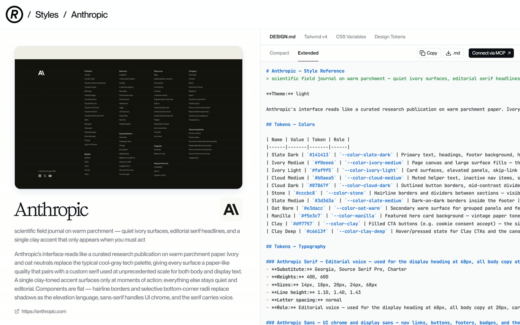Screen dimensions: 520x325
Task: Click the token --color-oat-warm
Action: pos(358,208)
